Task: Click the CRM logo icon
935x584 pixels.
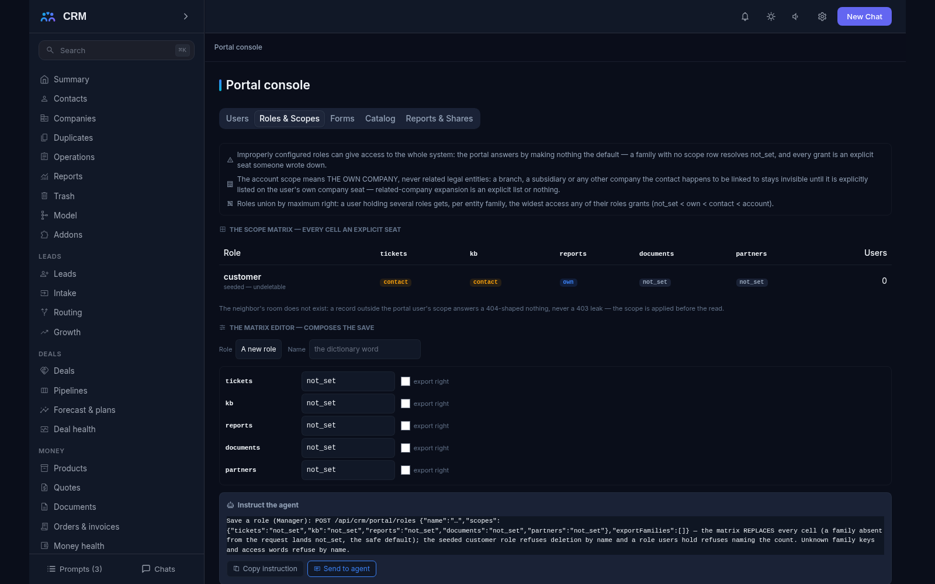Action: tap(48, 16)
